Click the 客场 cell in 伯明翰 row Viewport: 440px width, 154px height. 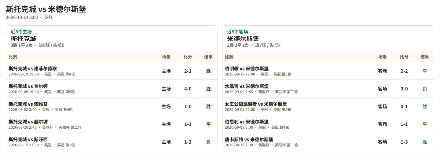point(383,71)
